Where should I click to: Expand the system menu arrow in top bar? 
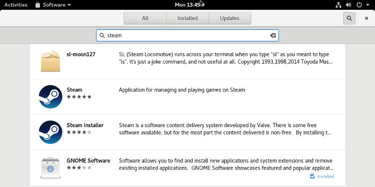pyautogui.click(x=367, y=5)
